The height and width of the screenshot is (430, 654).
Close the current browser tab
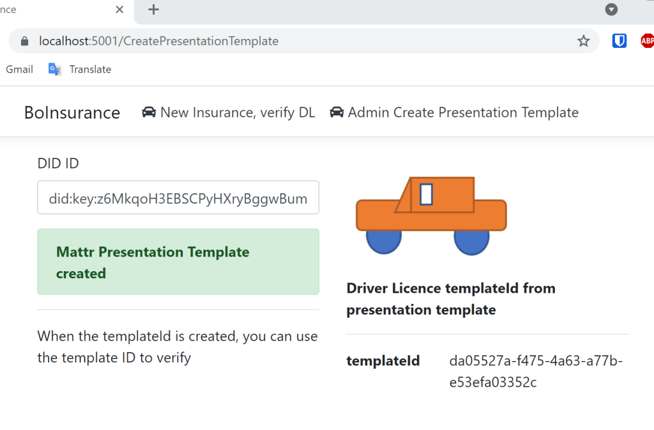click(119, 10)
